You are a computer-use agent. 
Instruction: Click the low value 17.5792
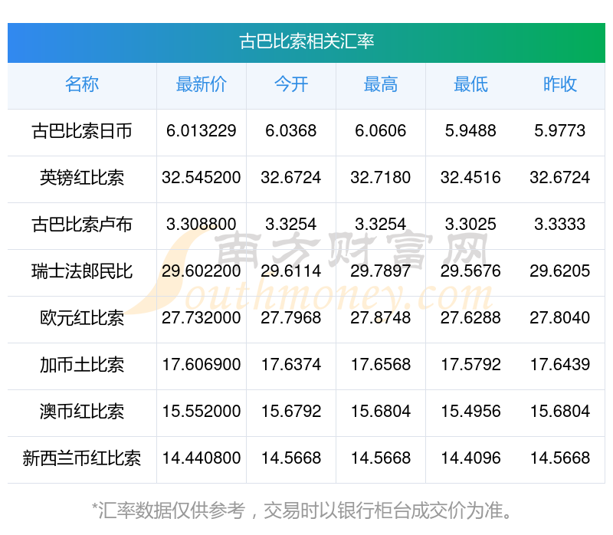[470, 365]
